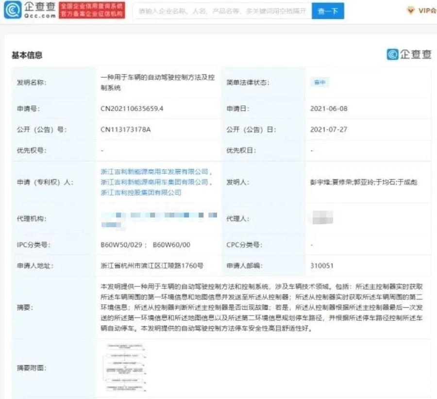Select publication number CN113173178A
Image resolution: width=437 pixels, height=399 pixels.
(125, 130)
